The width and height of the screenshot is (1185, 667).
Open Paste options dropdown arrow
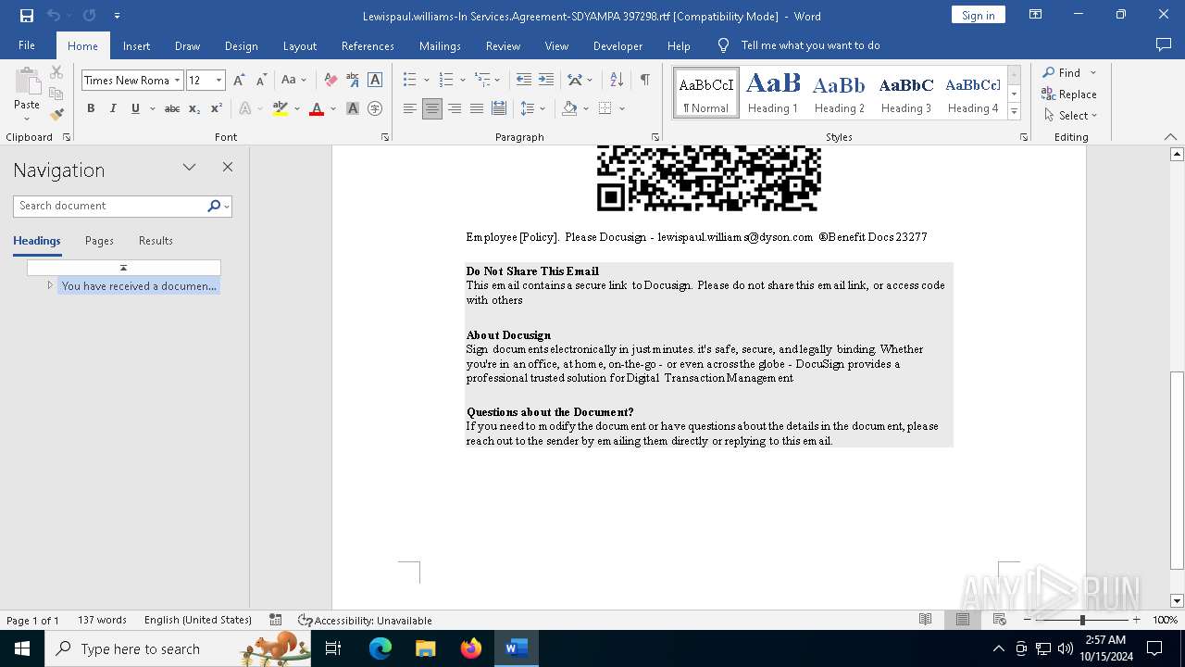[x=27, y=119]
